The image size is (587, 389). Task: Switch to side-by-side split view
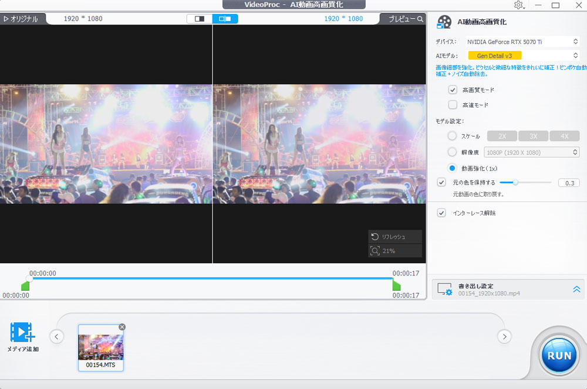point(225,19)
